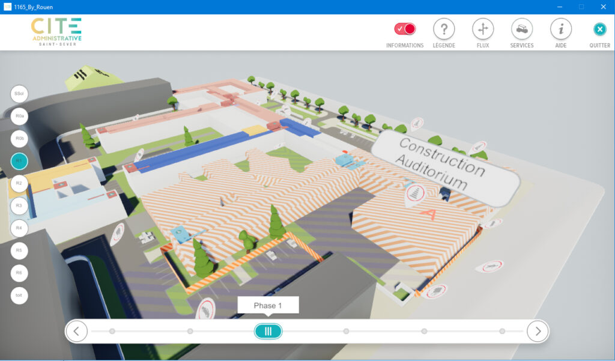Toggle the Informations switch off
615x361 pixels.
point(404,29)
